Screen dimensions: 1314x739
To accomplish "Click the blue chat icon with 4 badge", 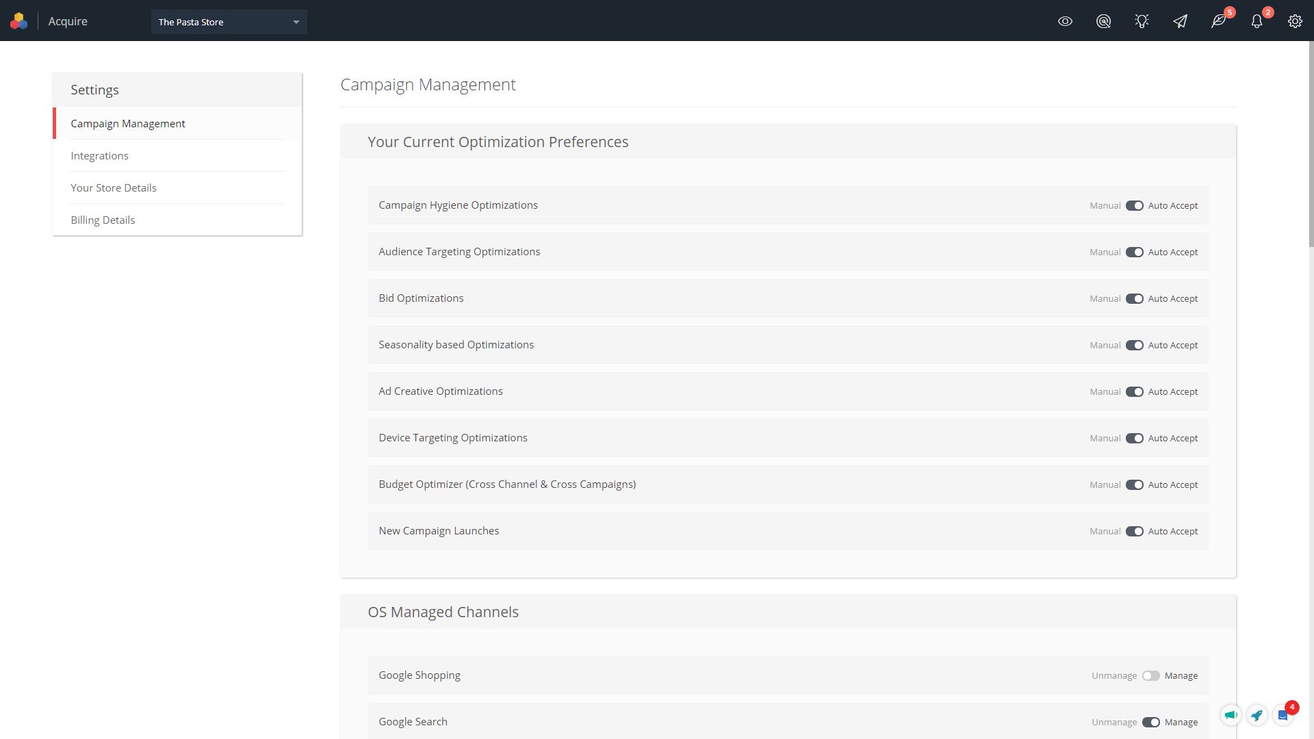I will point(1283,716).
